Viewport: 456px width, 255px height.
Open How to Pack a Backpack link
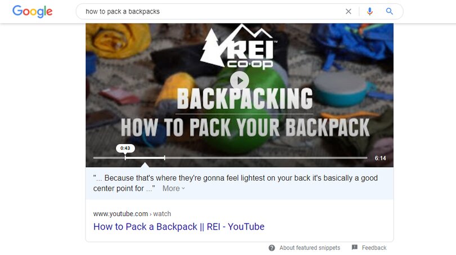(179, 226)
